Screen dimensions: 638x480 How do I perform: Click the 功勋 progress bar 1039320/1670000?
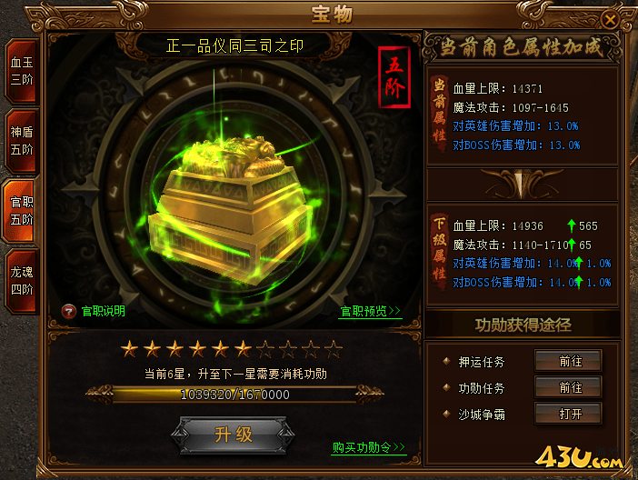click(234, 395)
